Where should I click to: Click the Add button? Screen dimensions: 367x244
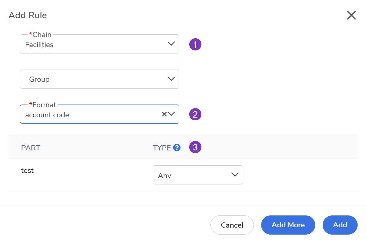tap(340, 225)
